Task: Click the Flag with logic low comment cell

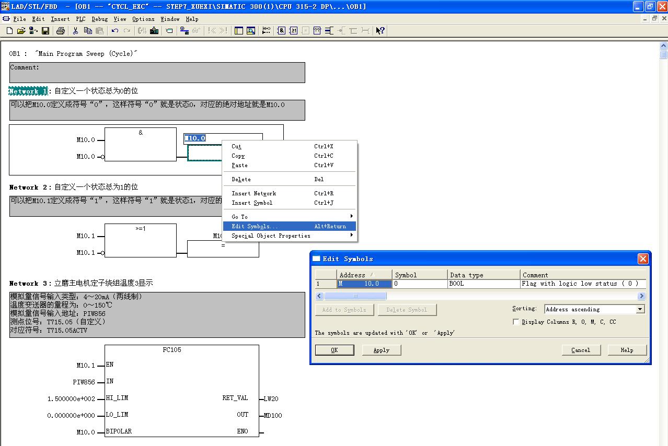Action: tap(583, 284)
